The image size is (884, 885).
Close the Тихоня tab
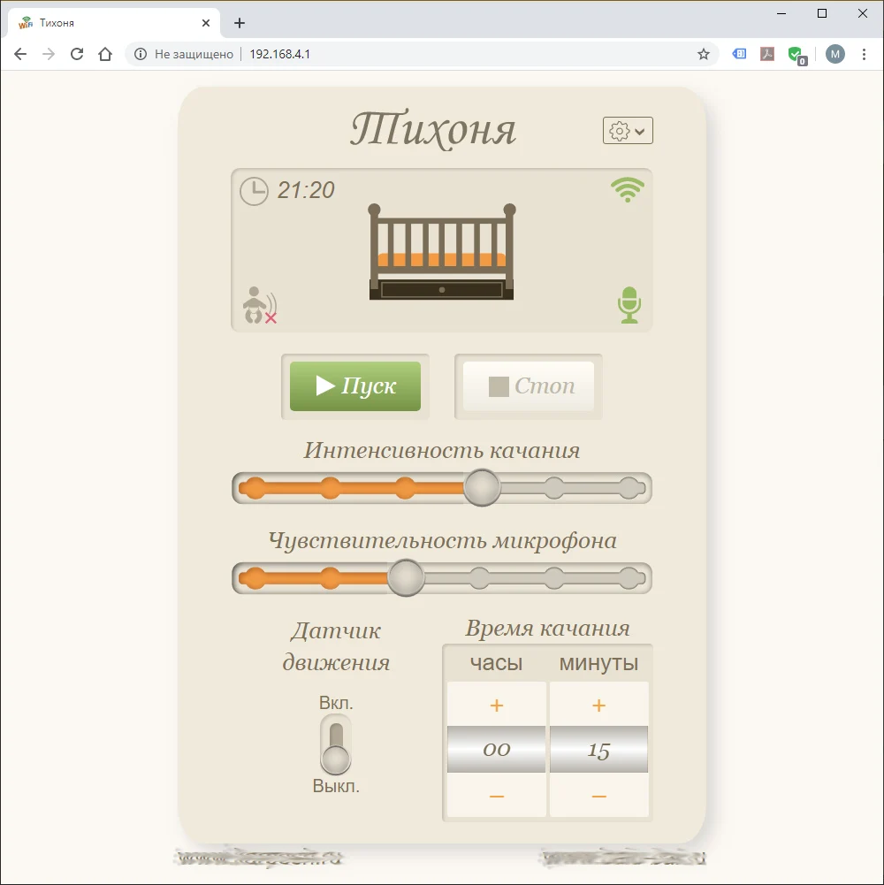[x=206, y=23]
